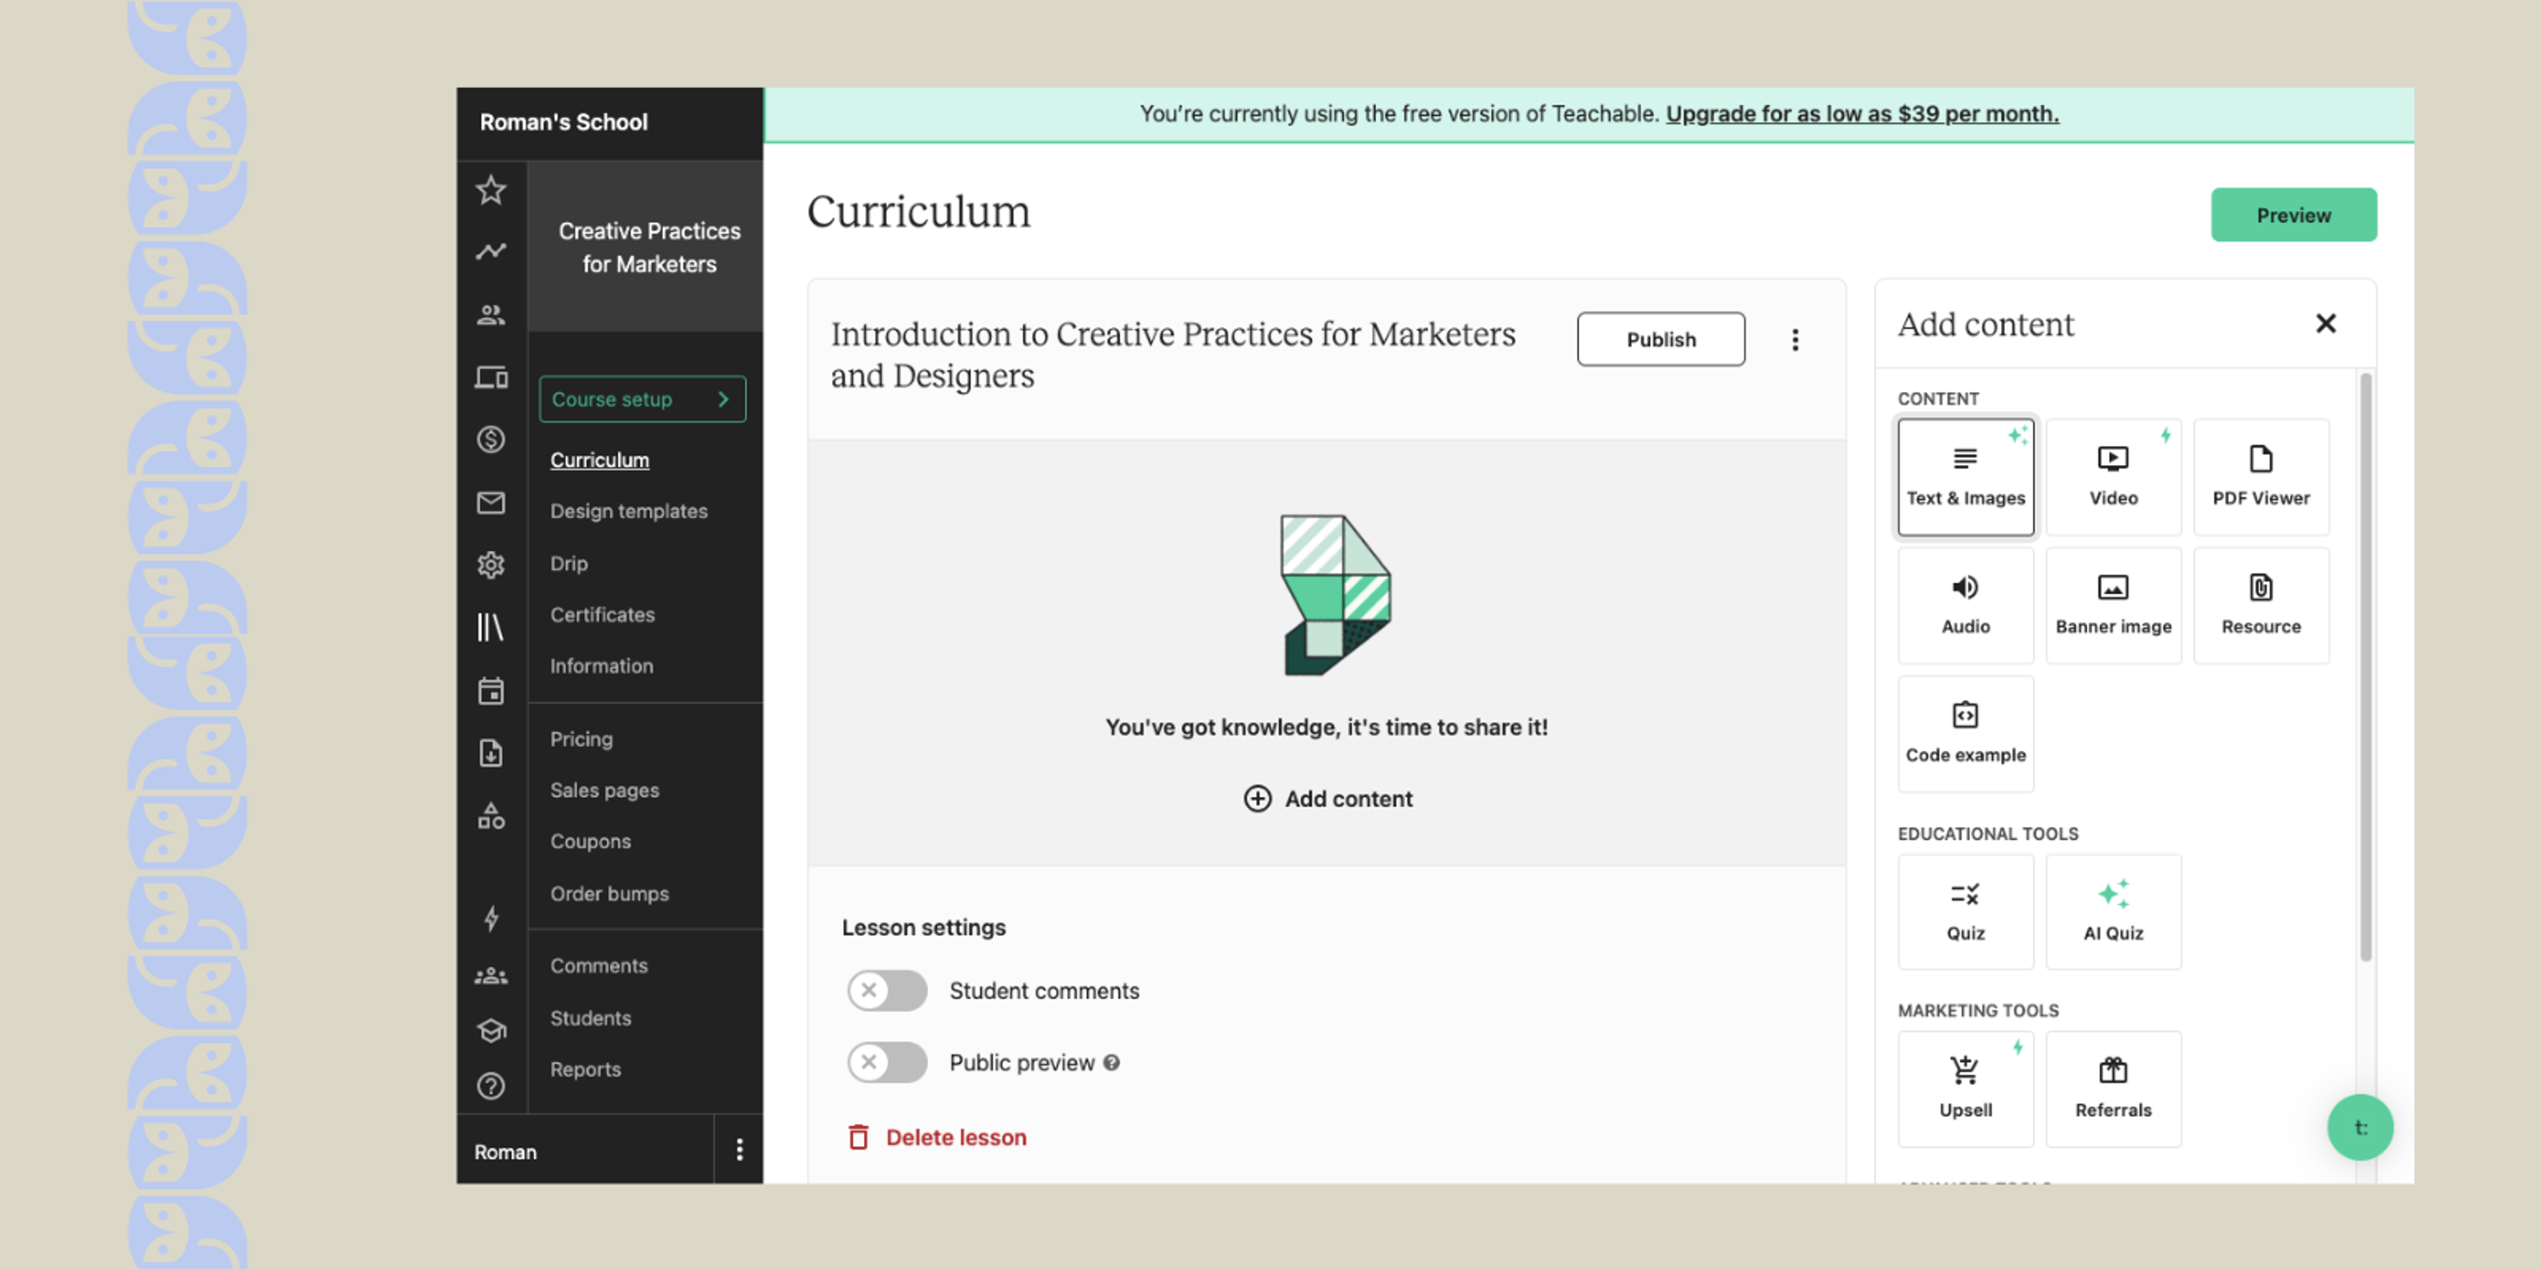This screenshot has width=2541, height=1270.
Task: Click Delete lesson
Action: coord(937,1137)
